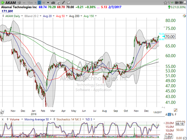Close the lower pane with the X
The width and height of the screenshot is (187, 140).
(2, 119)
